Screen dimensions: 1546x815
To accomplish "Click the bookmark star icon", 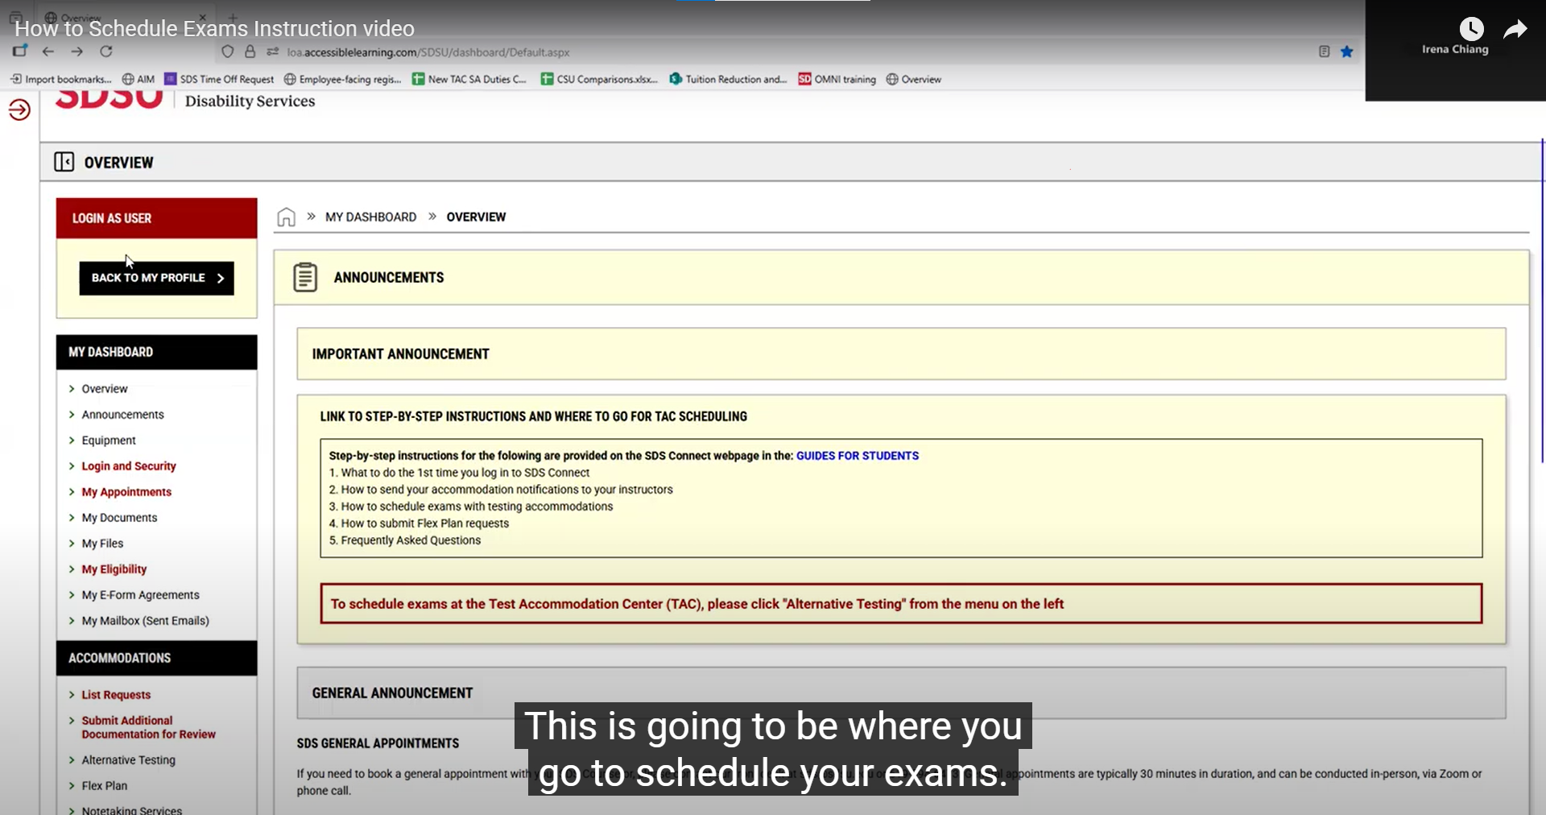I will coord(1346,52).
